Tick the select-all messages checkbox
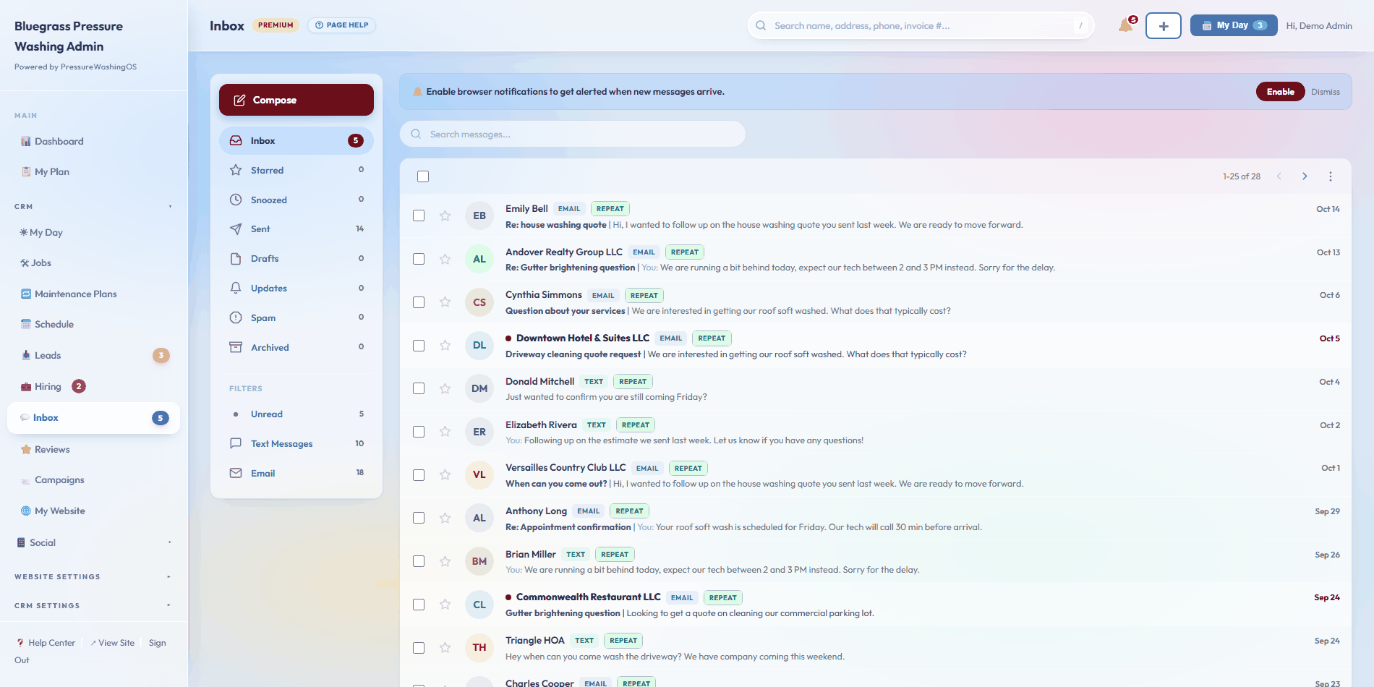 (423, 176)
